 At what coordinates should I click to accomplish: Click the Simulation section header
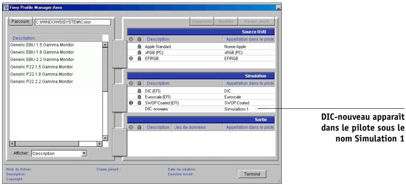(x=201, y=76)
